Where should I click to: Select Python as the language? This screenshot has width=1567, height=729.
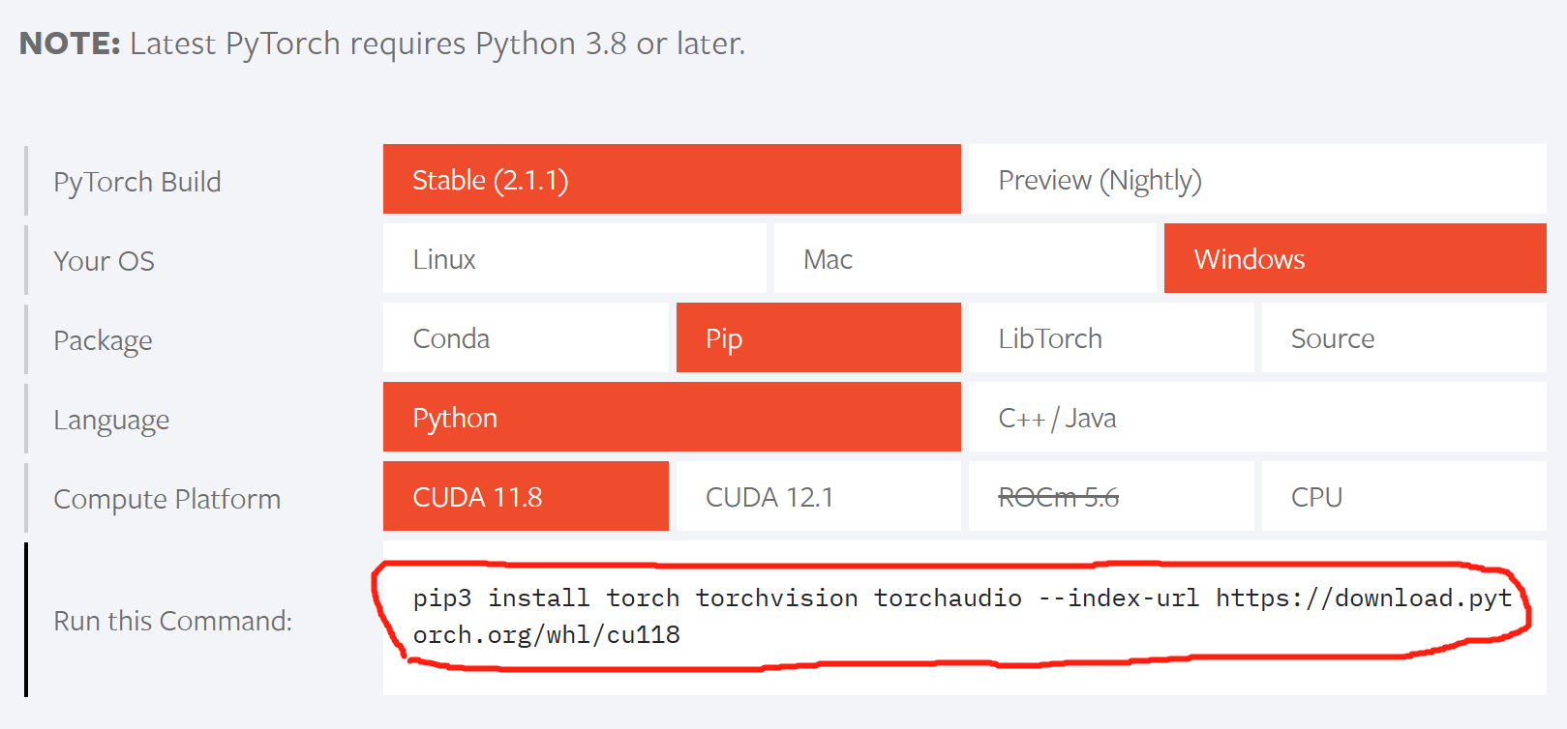[672, 417]
